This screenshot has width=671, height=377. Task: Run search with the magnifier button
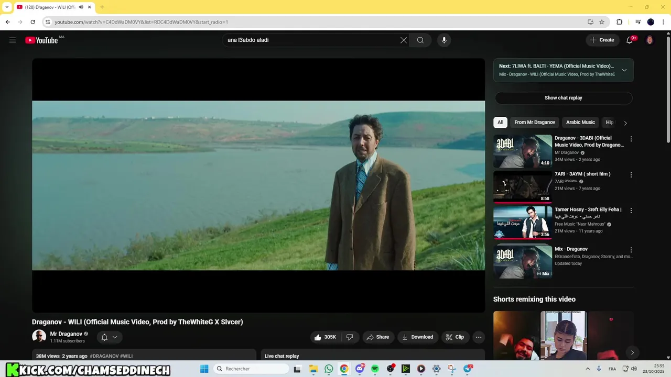pyautogui.click(x=420, y=40)
